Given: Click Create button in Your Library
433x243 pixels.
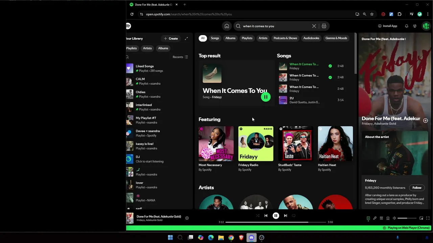Looking at the screenshot, I should point(171,38).
